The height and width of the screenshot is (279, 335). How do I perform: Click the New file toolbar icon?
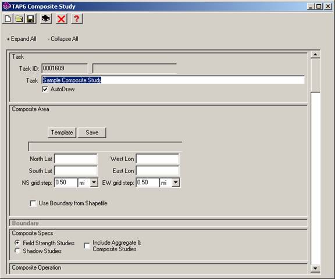pyautogui.click(x=8, y=19)
